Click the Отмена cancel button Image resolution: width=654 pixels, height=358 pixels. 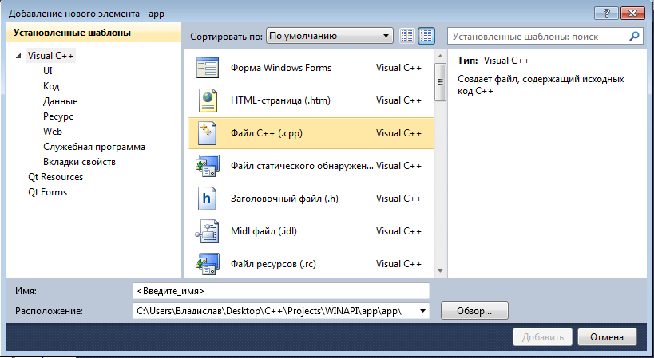click(x=607, y=336)
